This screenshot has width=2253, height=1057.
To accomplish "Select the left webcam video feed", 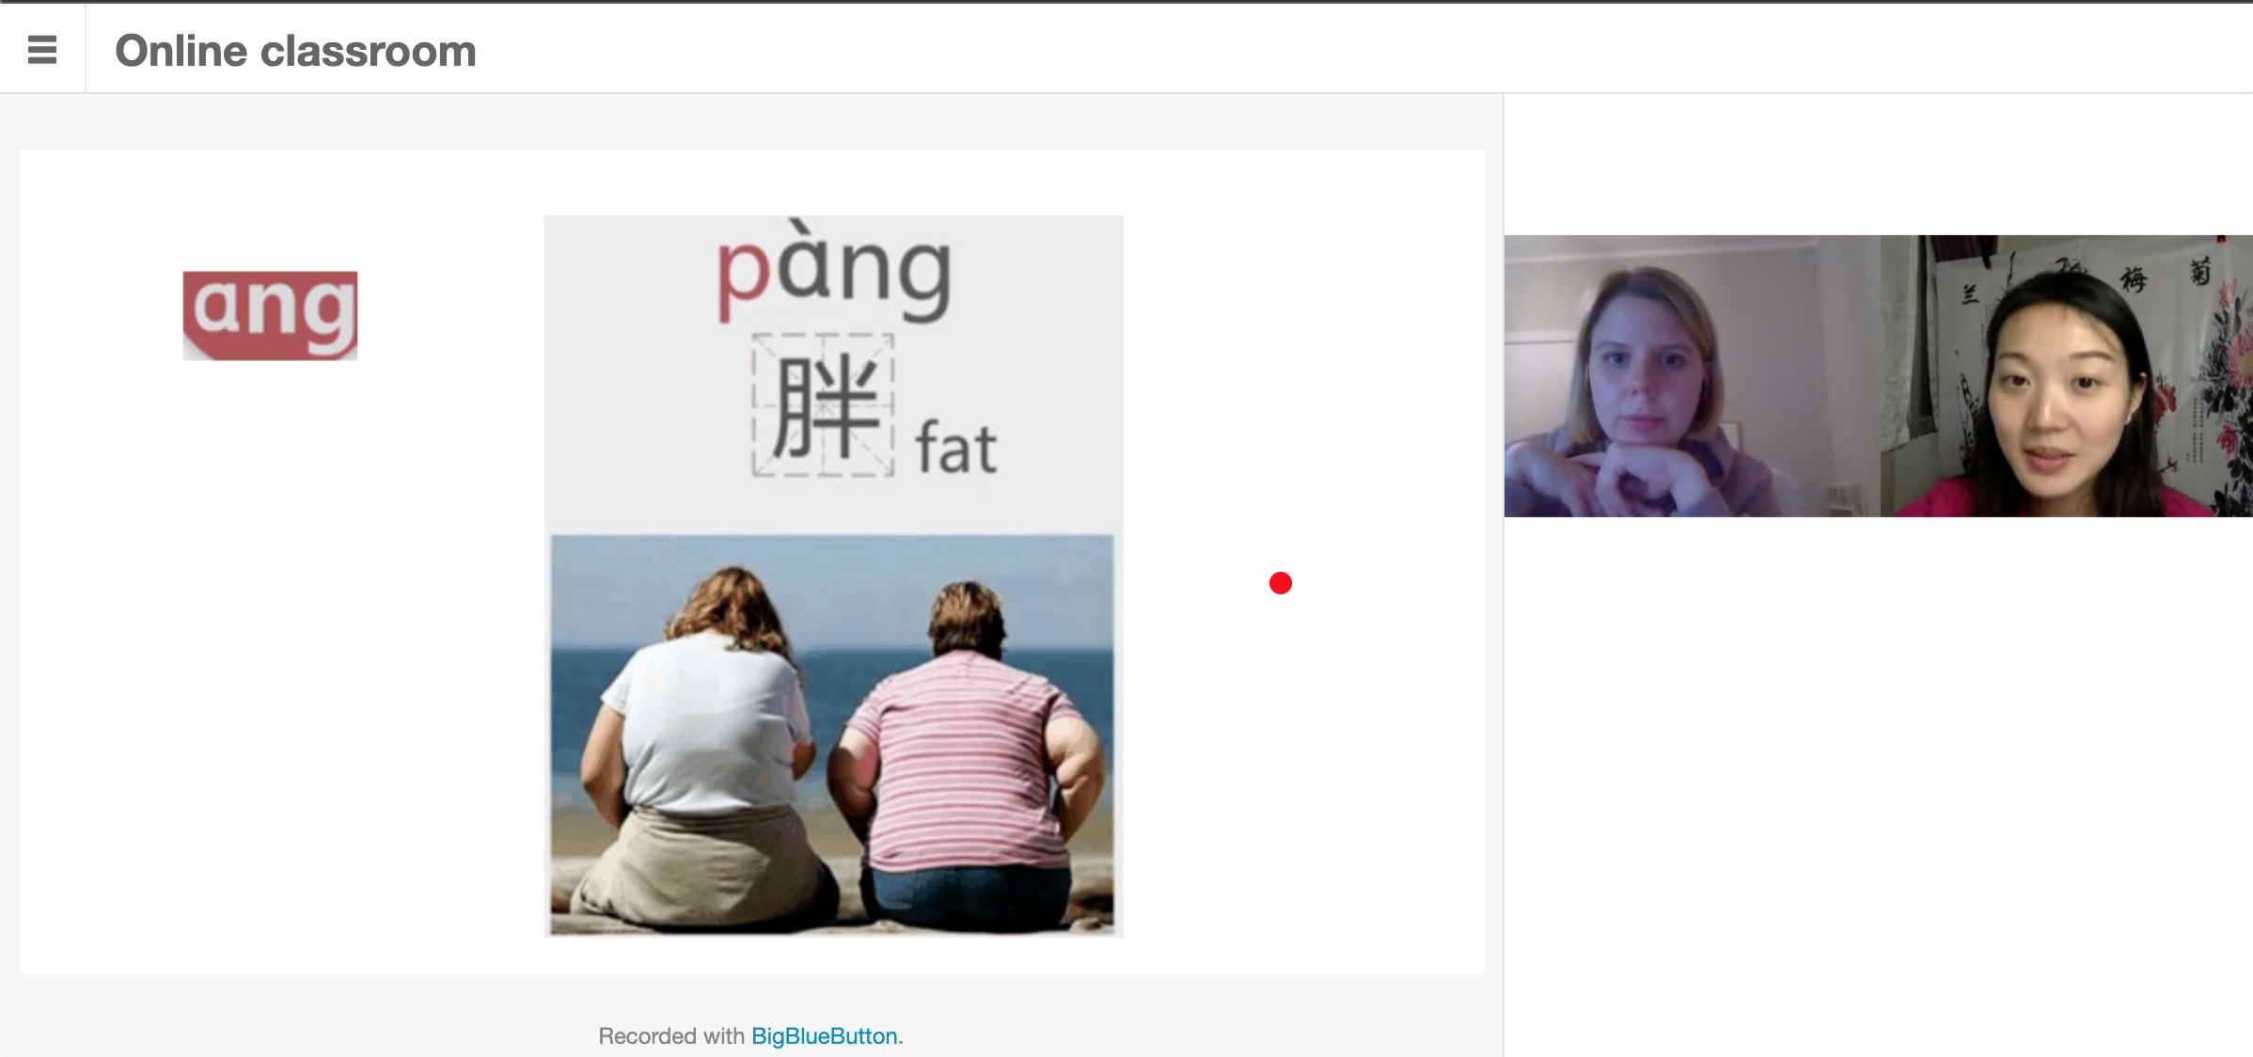I will [1691, 376].
